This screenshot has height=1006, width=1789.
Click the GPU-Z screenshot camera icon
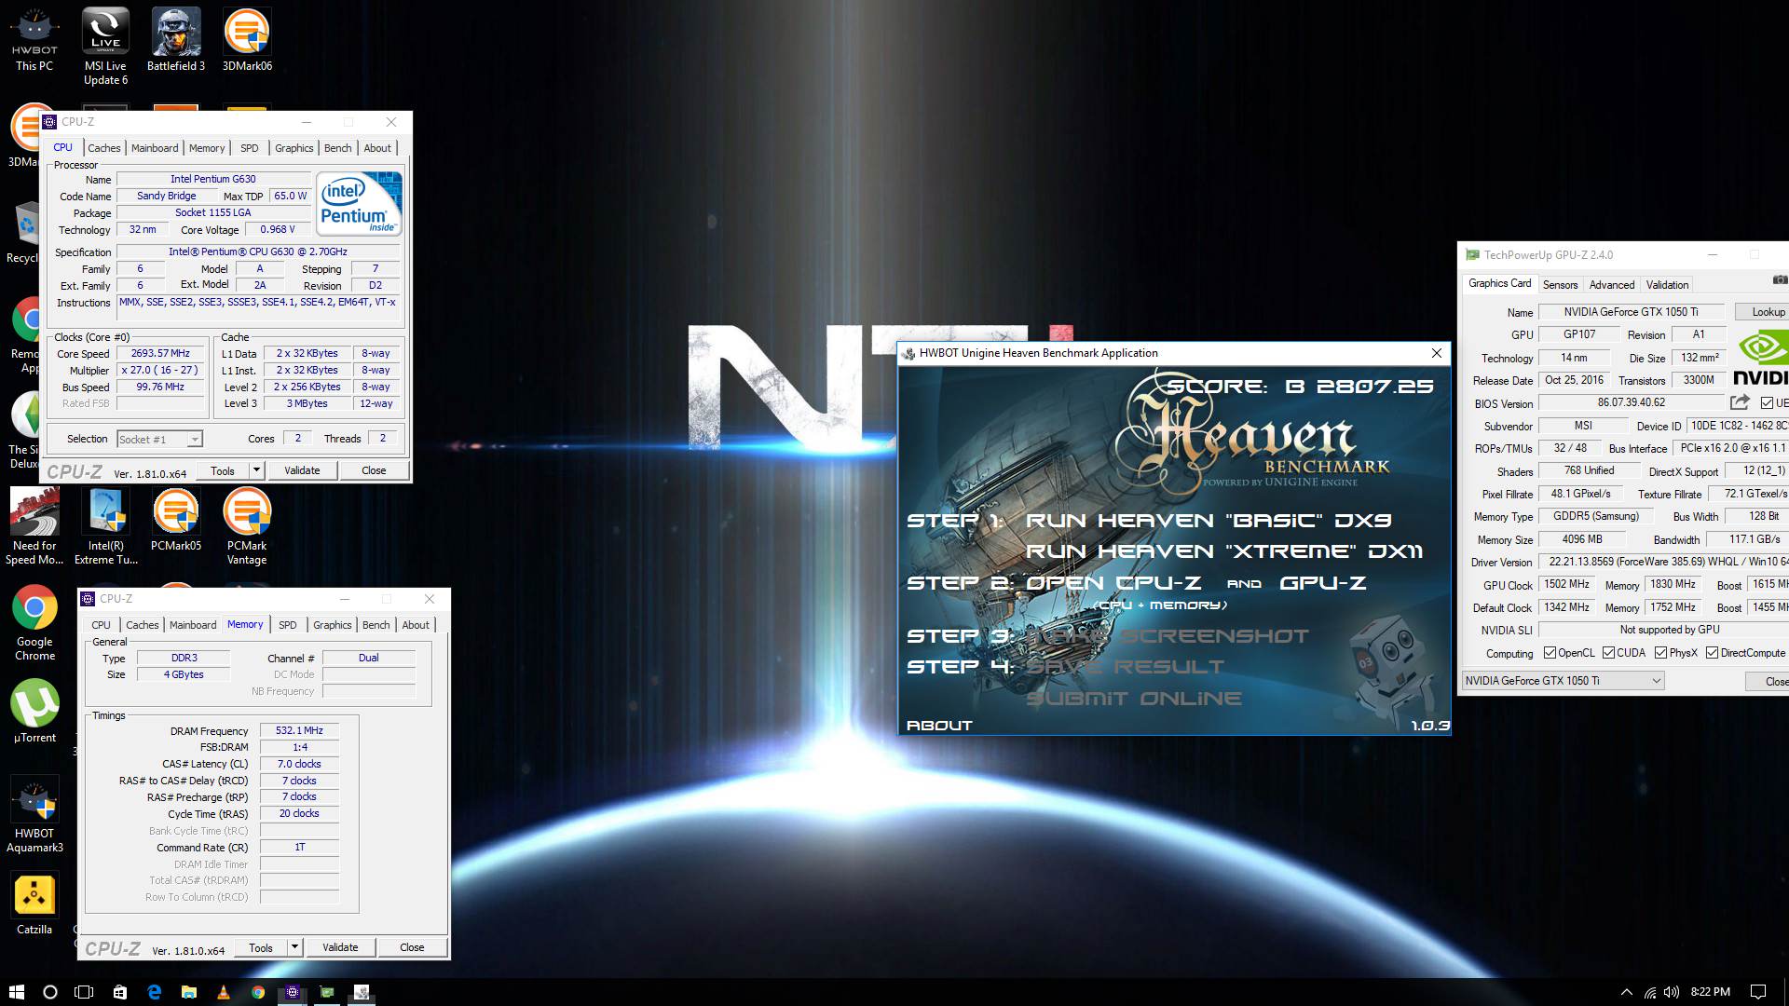point(1780,279)
